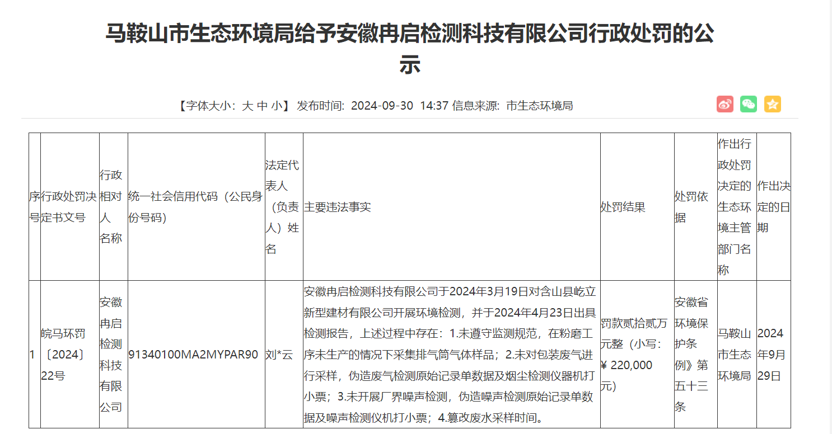Click decision date 2024年9月29日
Screen dimensions: 832x434
(774, 355)
